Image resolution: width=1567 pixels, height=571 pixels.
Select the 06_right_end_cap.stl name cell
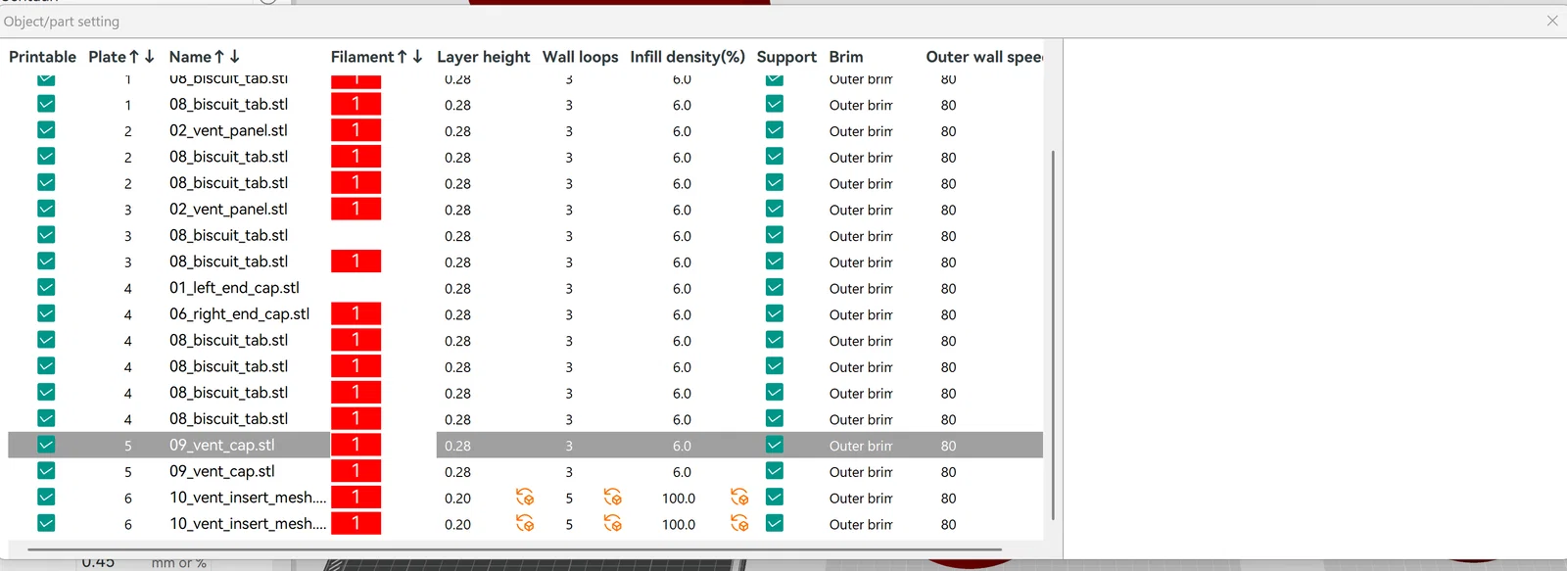tap(239, 313)
